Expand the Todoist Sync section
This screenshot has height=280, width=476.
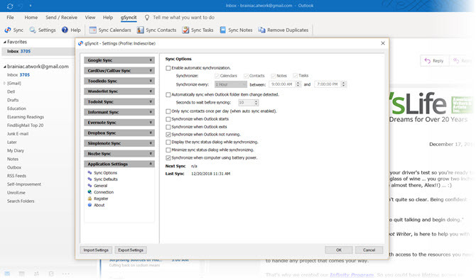(119, 102)
